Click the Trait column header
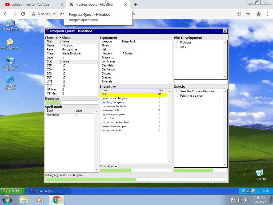 (x=53, y=41)
